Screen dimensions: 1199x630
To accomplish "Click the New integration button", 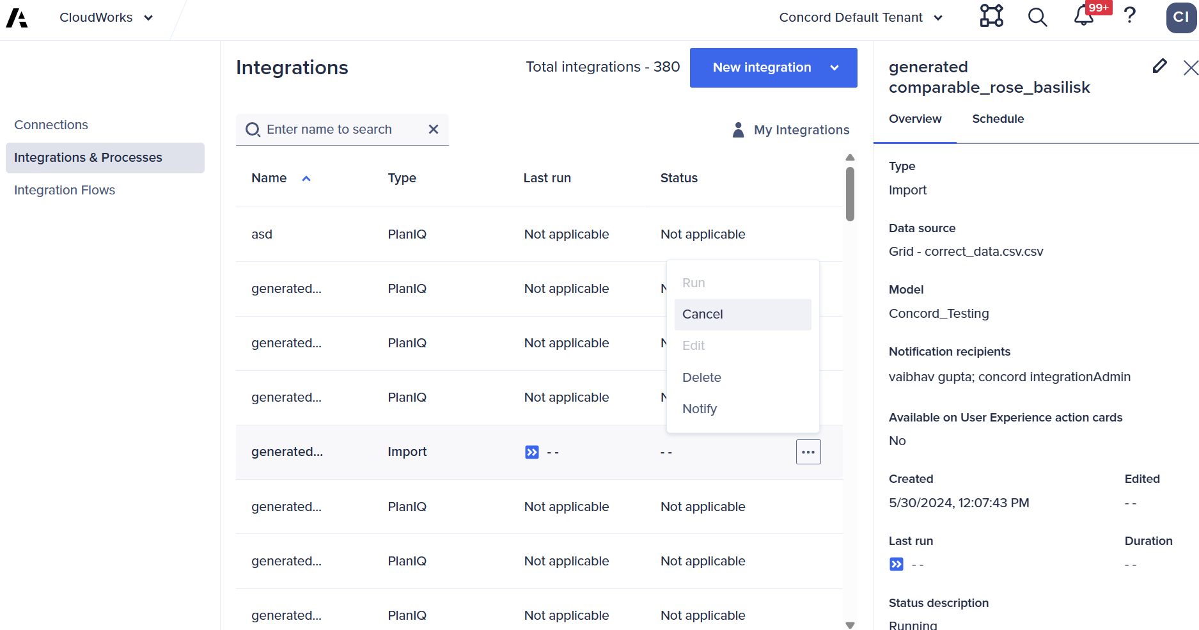I will pyautogui.click(x=762, y=67).
